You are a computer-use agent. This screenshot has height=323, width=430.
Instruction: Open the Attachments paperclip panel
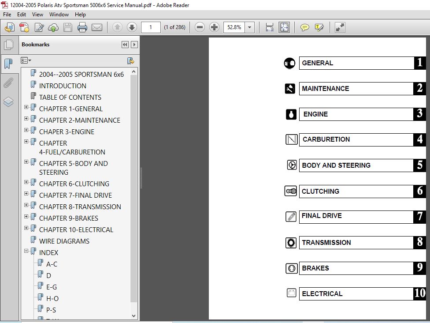[x=8, y=83]
